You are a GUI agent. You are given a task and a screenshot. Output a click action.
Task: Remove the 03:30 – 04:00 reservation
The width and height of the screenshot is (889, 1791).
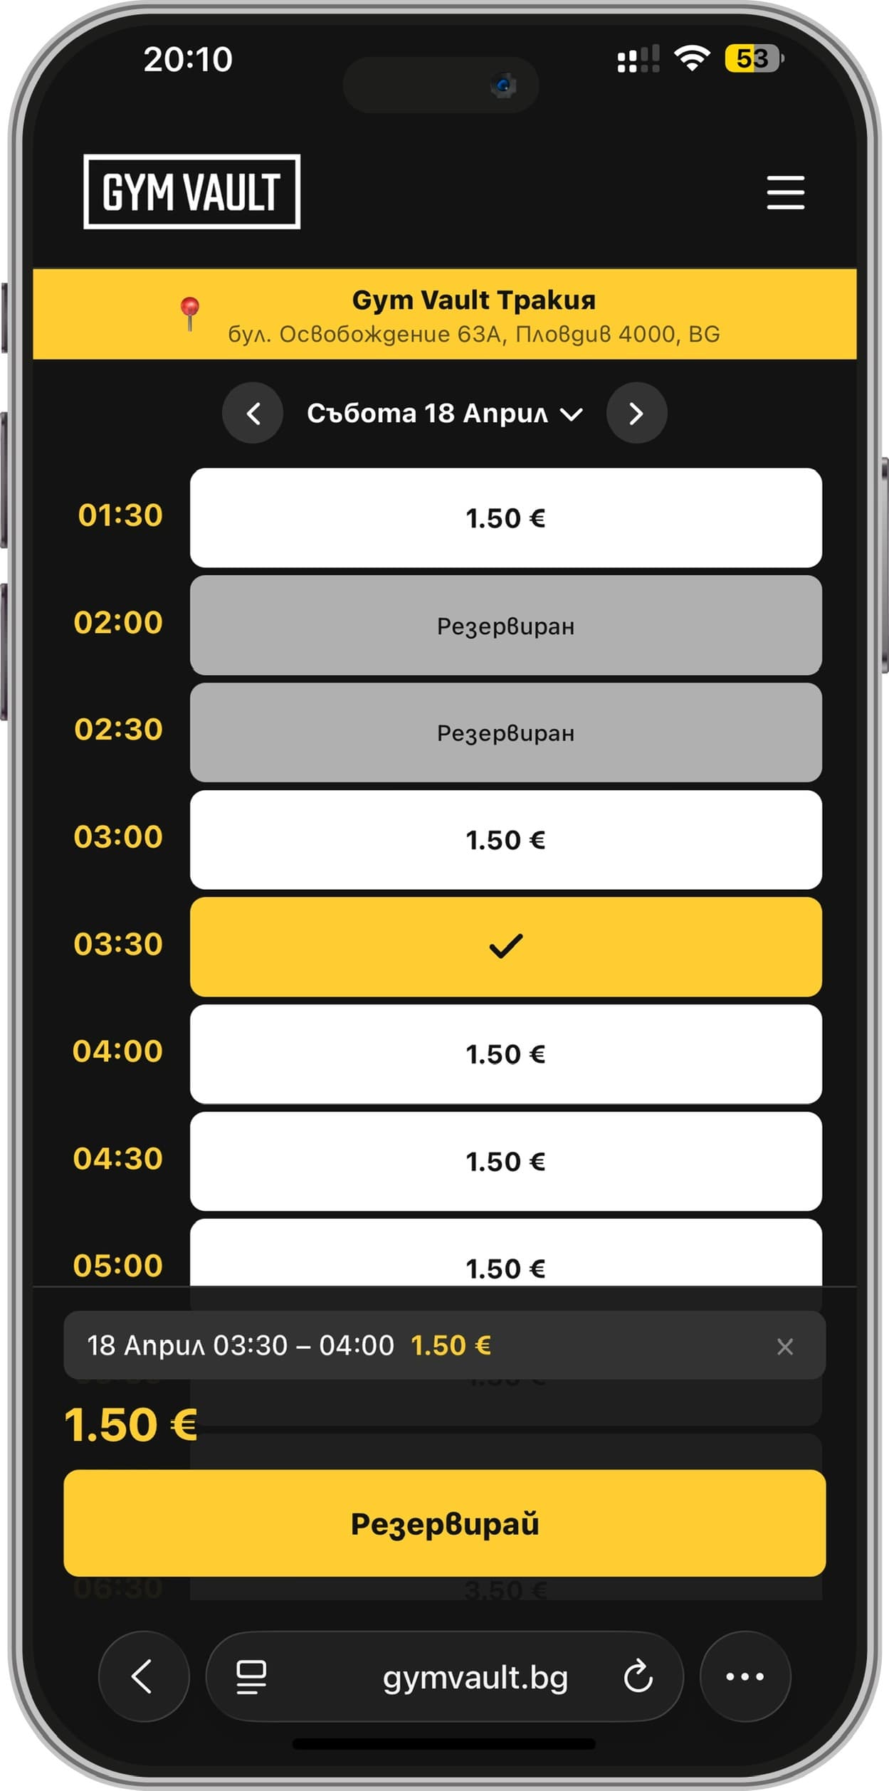pyautogui.click(x=784, y=1346)
